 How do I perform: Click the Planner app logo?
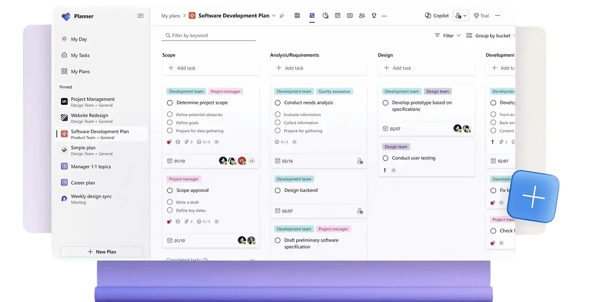pyautogui.click(x=66, y=16)
